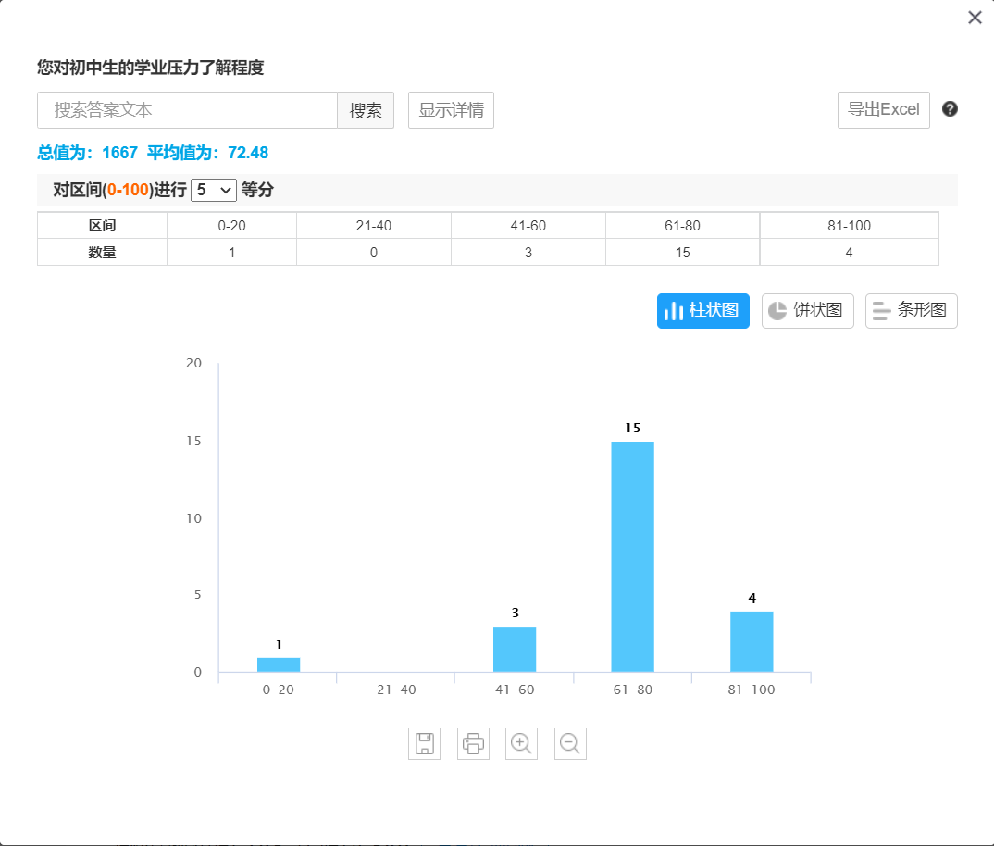Viewport: 994px width, 846px height.
Task: Close the statistics dialog
Action: point(975,18)
